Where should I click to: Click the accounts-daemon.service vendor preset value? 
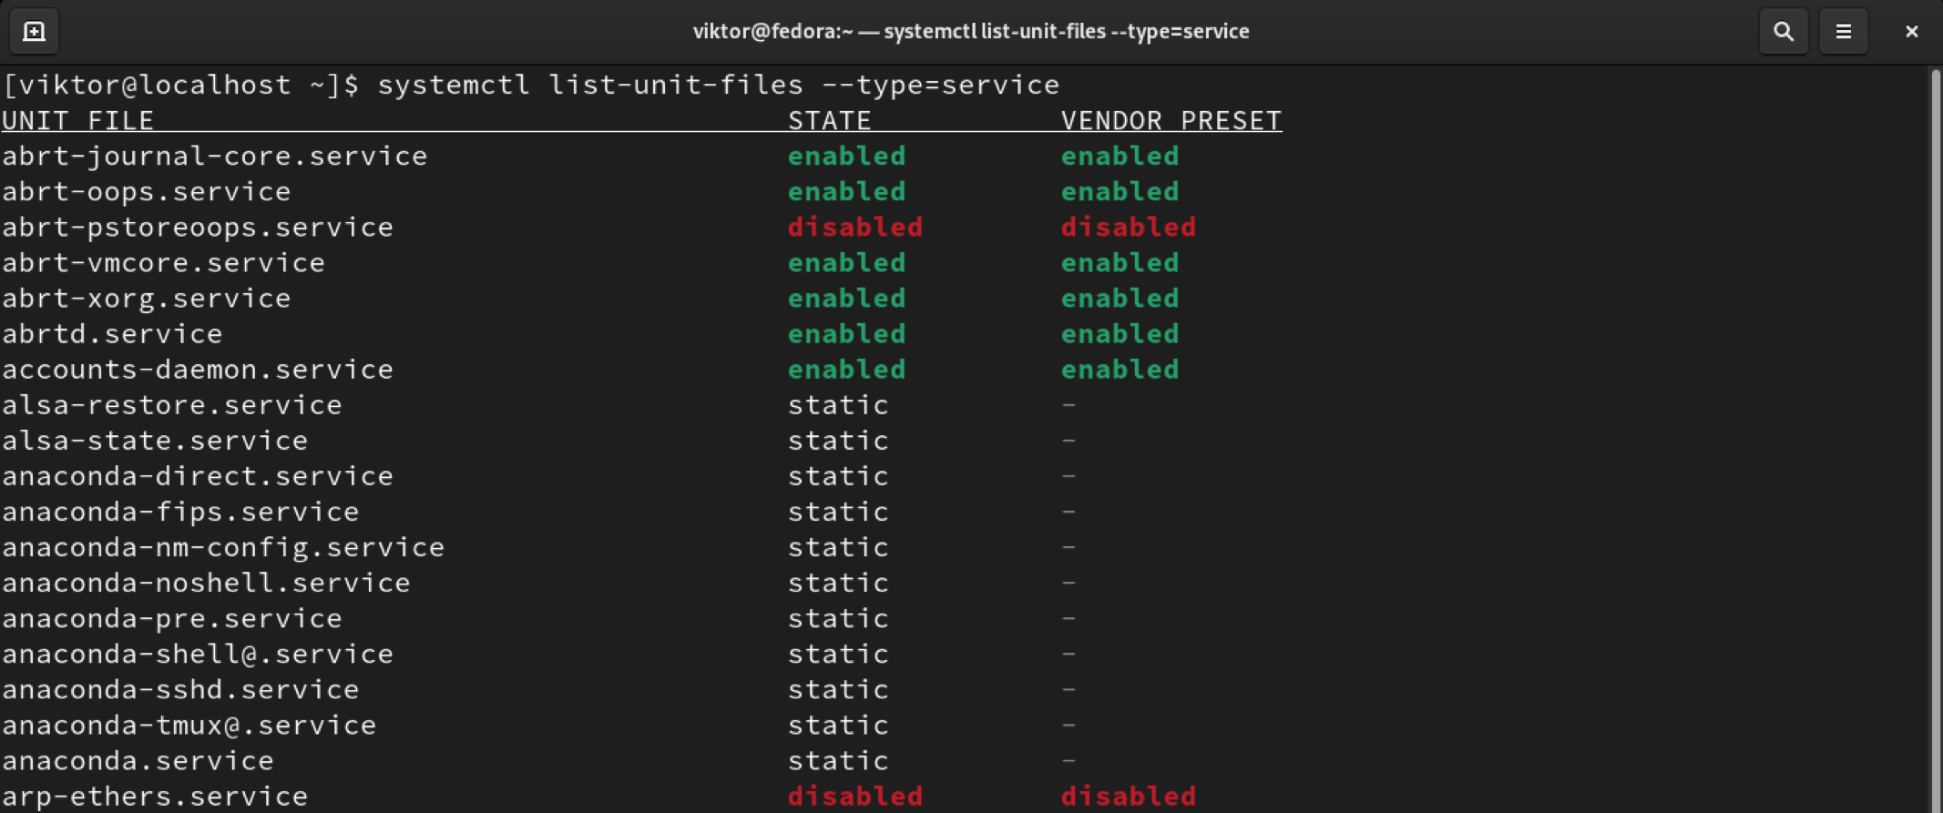[x=1120, y=369]
